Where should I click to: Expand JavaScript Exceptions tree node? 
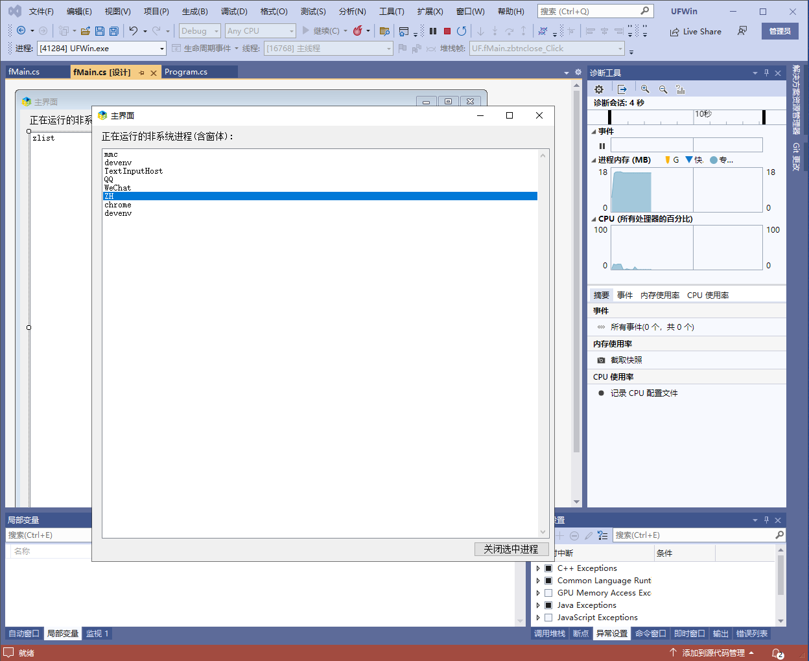tap(538, 618)
